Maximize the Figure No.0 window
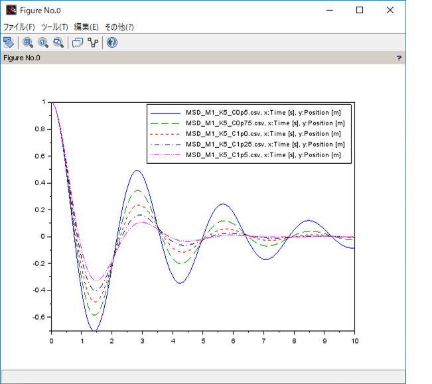The image size is (432, 384). point(360,10)
